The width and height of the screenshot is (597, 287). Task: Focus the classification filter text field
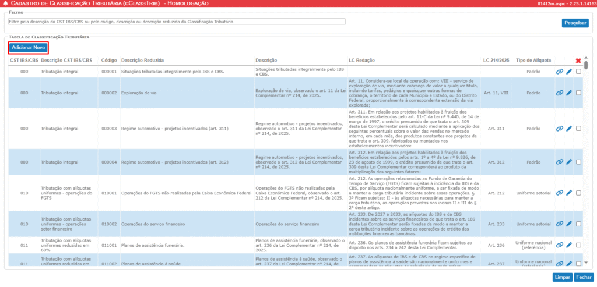coord(177,22)
